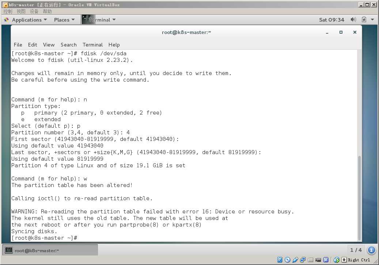Screen dimensions: 379x265
Task: Open the terminal View menu
Action: click(x=49, y=45)
